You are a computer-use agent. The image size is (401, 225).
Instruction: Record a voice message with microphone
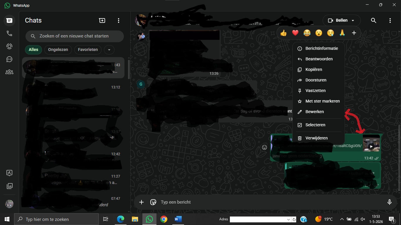390,202
